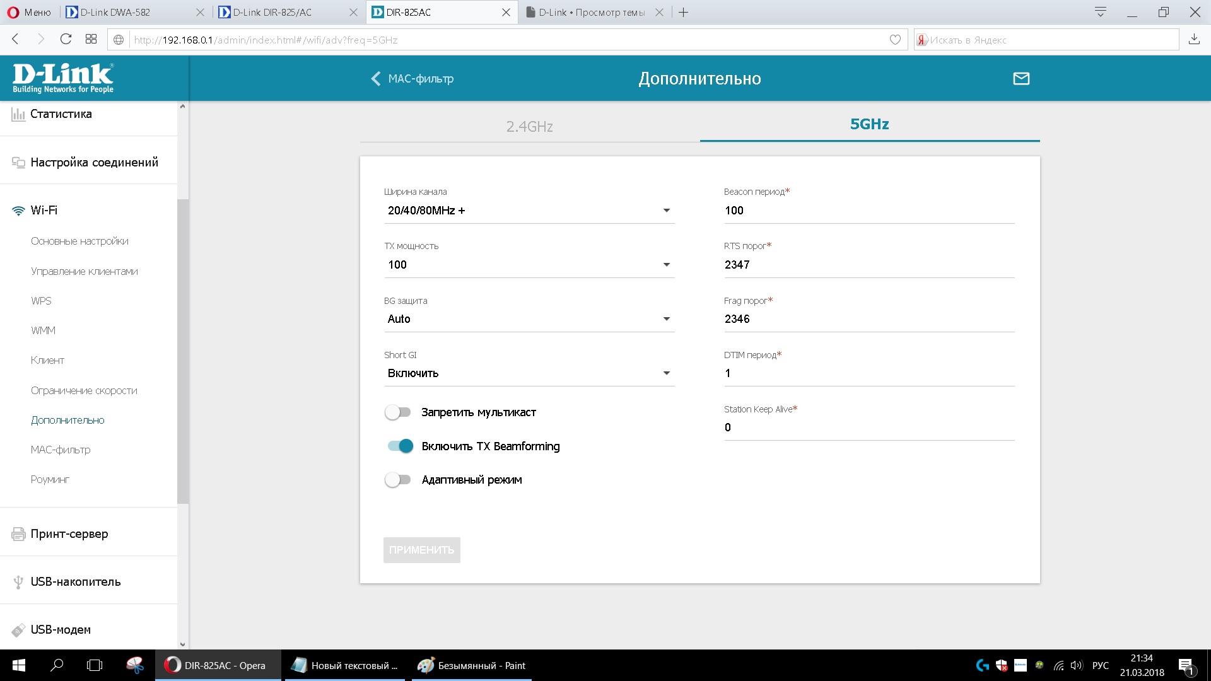1211x681 pixels.
Task: Click the ПРИМЕНИТЬ button
Action: pos(421,550)
